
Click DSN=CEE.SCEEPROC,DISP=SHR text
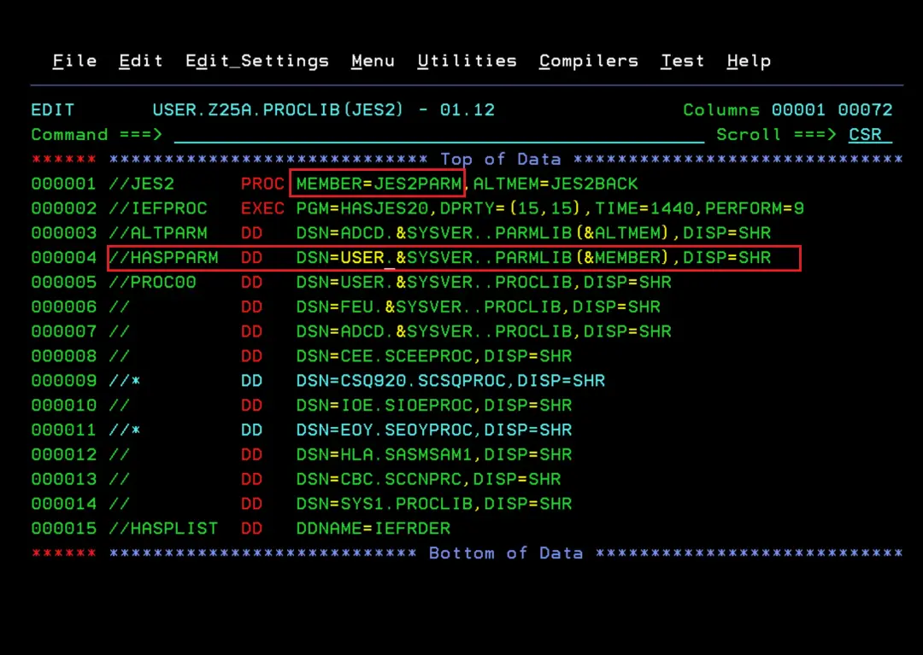pos(434,356)
